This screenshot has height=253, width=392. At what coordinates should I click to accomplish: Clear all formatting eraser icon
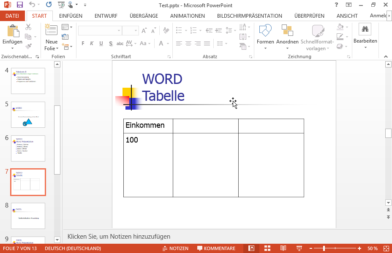[166, 30]
